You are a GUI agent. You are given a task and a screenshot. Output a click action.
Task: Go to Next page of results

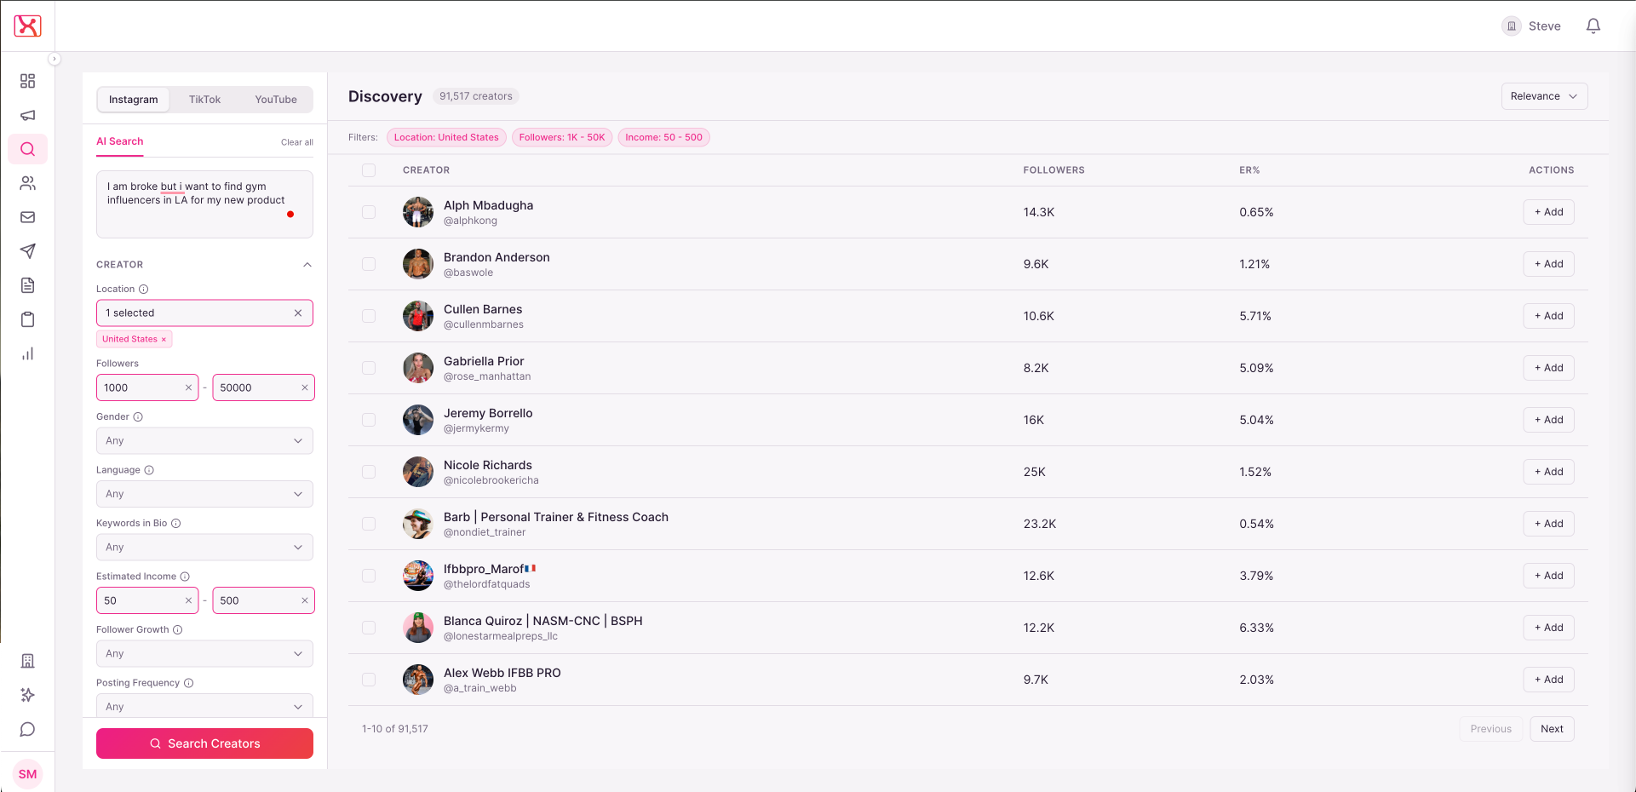(1552, 729)
